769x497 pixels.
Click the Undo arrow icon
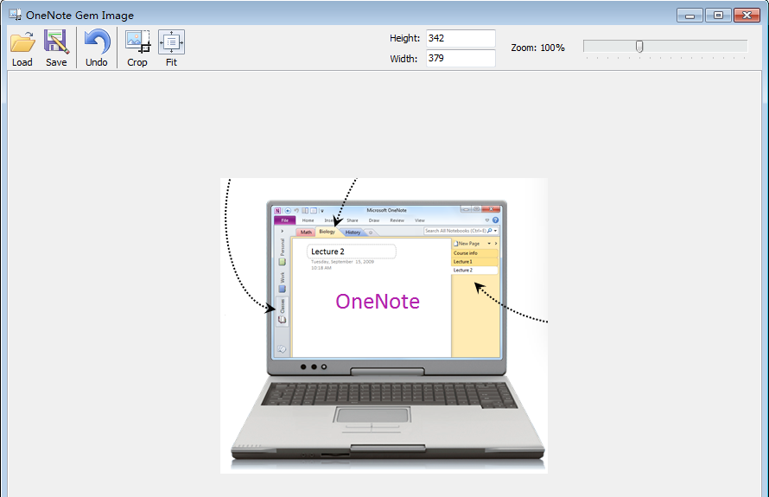click(x=97, y=42)
